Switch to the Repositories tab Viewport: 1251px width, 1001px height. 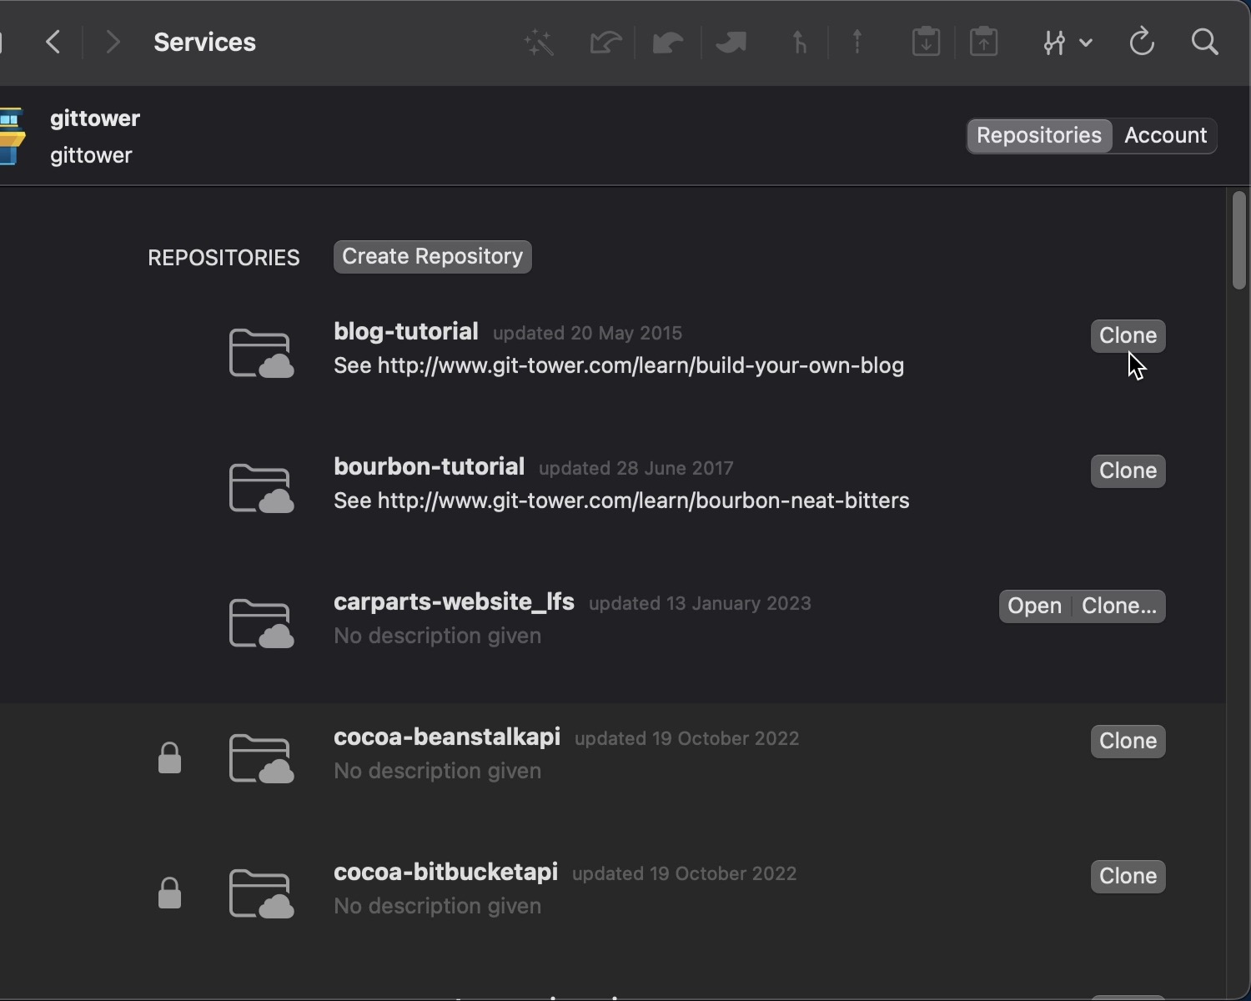tap(1039, 135)
